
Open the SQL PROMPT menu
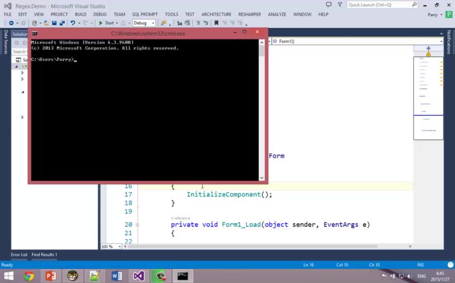[x=145, y=14]
